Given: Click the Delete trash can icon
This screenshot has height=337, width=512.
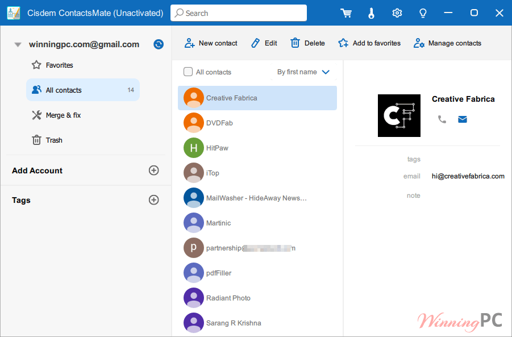Looking at the screenshot, I should (x=295, y=43).
